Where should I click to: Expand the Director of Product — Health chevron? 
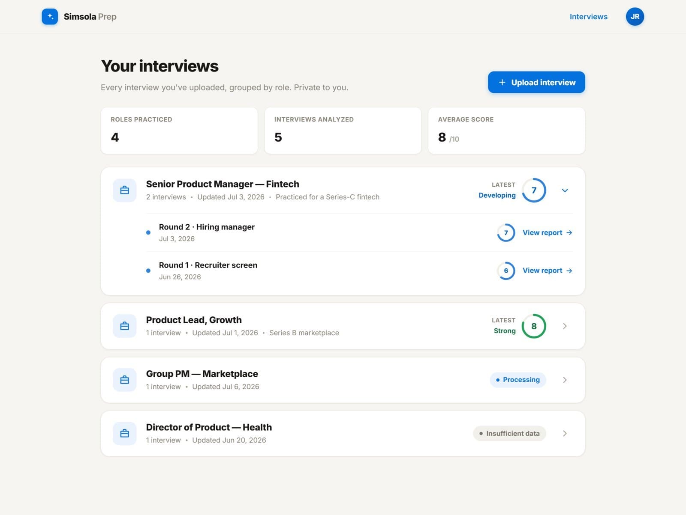tap(565, 433)
